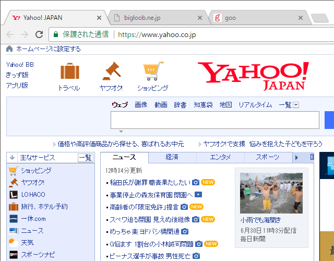Screen dimensions: 334x261
Task: Click the 一覧 button in 主なサービス header
Action: click(86, 158)
